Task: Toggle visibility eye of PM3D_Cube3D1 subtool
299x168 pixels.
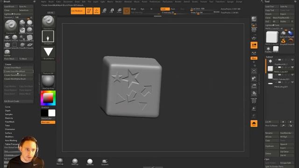Action: [x=292, y=67]
